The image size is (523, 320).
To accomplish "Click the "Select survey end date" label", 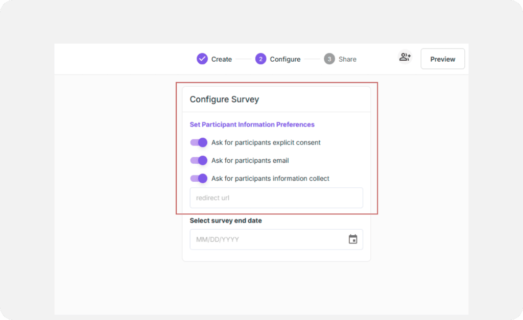I will 225,221.
